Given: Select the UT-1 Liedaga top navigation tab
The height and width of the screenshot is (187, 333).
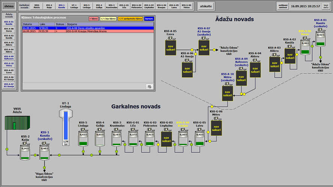Looking at the screenshot, I should pyautogui.click(x=74, y=6).
